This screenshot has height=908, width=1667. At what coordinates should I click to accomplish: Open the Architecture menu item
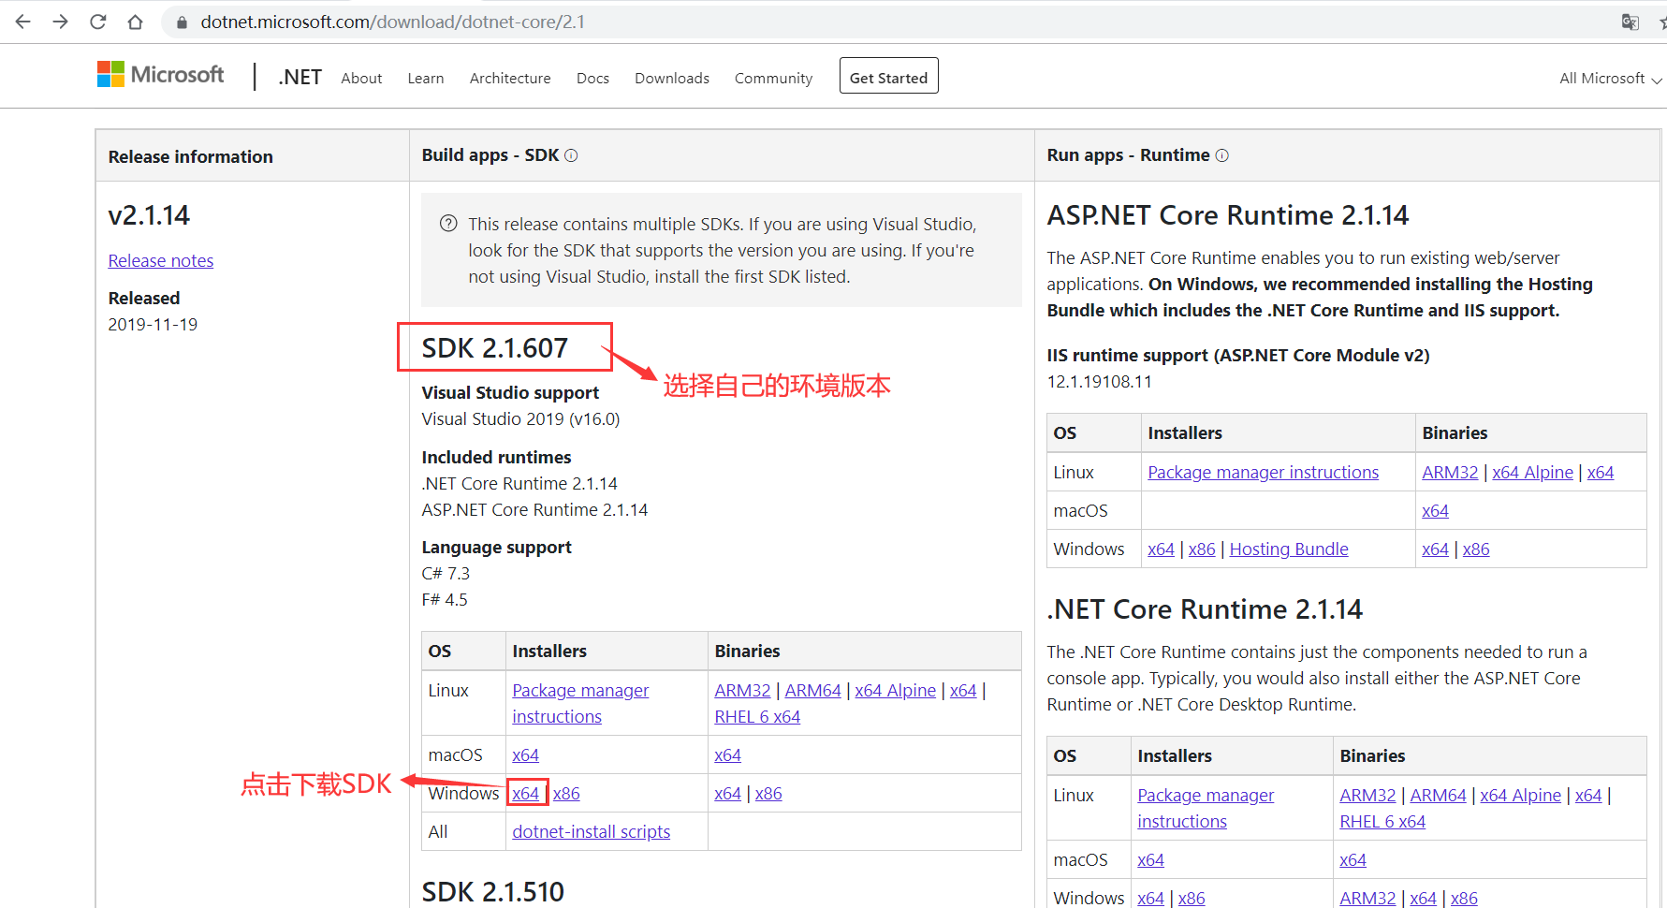coord(510,79)
